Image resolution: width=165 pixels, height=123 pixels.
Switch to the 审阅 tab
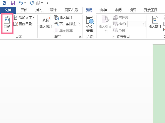pos(118,10)
